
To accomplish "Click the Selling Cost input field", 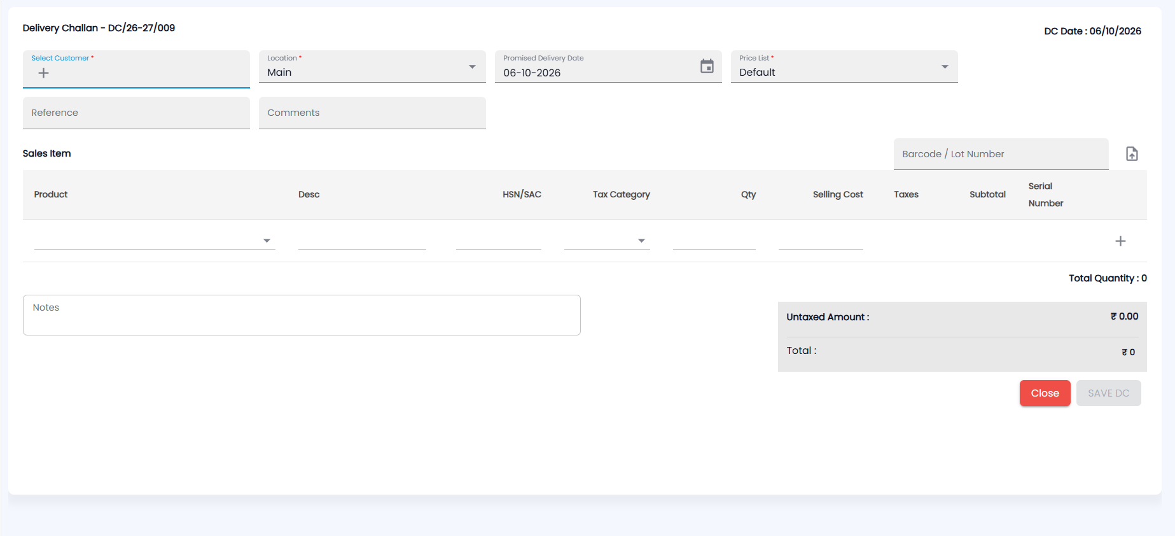I will [821, 240].
